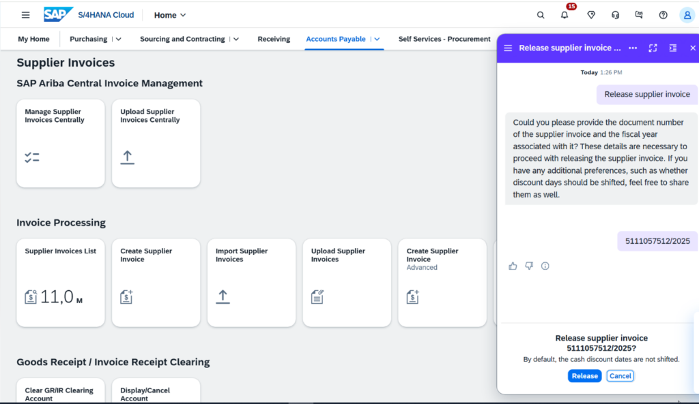Click the search magnifier icon
The width and height of the screenshot is (699, 404).
click(x=541, y=15)
